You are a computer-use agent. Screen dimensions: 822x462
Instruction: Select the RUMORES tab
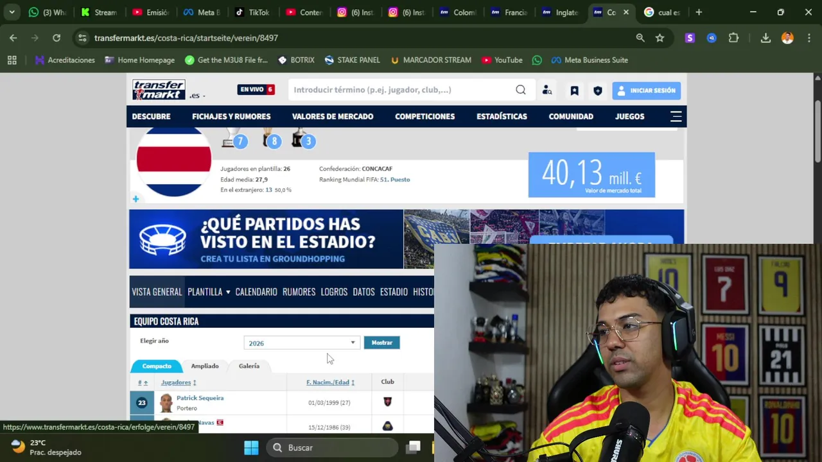click(x=299, y=292)
